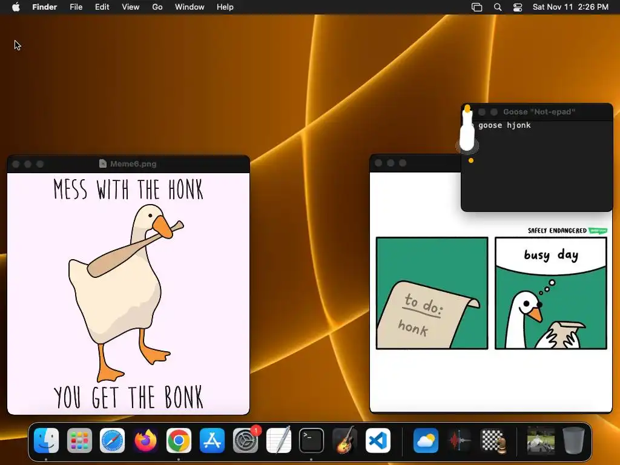Click the goose with bat meme image
This screenshot has height=465, width=620.
point(128,294)
